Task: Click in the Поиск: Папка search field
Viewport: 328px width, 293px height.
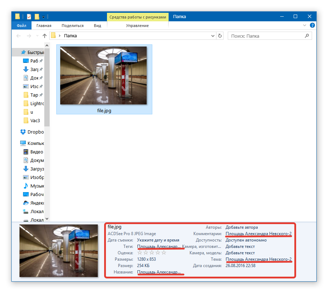Action: point(266,36)
